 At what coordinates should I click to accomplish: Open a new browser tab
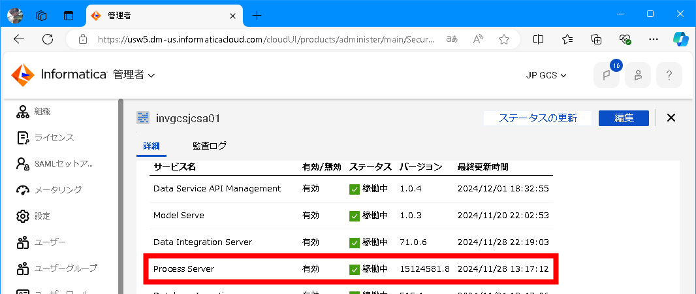tap(257, 16)
